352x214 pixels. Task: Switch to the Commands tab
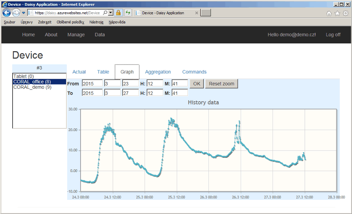194,72
